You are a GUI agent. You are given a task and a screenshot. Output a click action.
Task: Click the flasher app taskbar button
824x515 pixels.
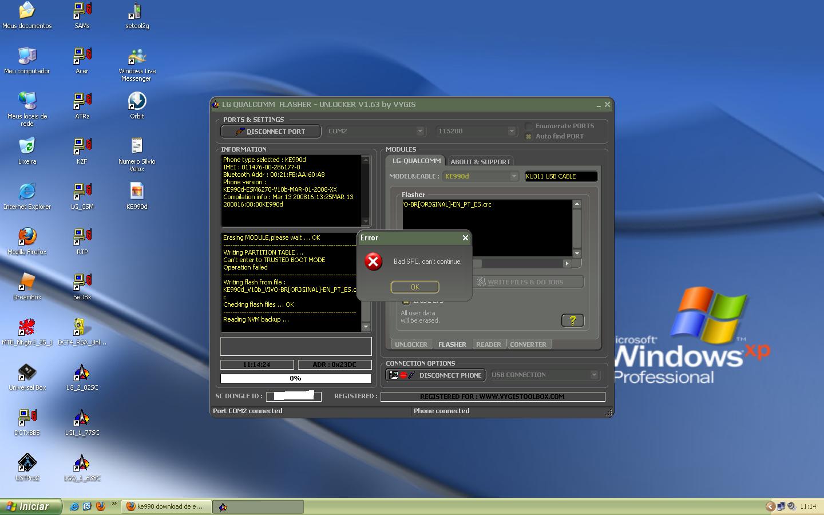[259, 506]
